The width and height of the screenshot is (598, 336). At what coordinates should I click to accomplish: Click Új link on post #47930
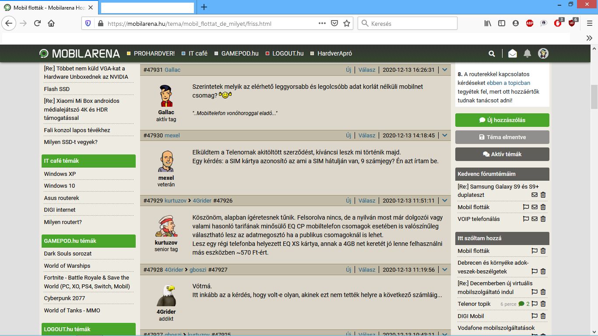[348, 135]
